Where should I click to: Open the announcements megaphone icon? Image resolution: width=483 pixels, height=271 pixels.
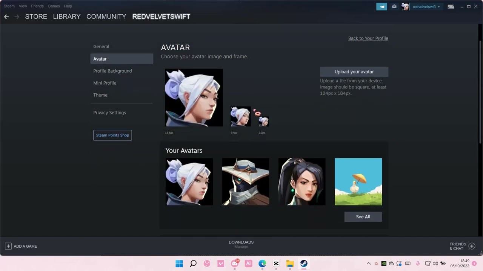381,6
